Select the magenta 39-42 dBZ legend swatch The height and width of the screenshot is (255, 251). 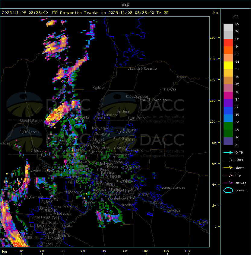click(x=228, y=96)
